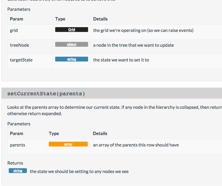Click Details header in the top table
This screenshot has height=186, width=222.
point(100,19)
